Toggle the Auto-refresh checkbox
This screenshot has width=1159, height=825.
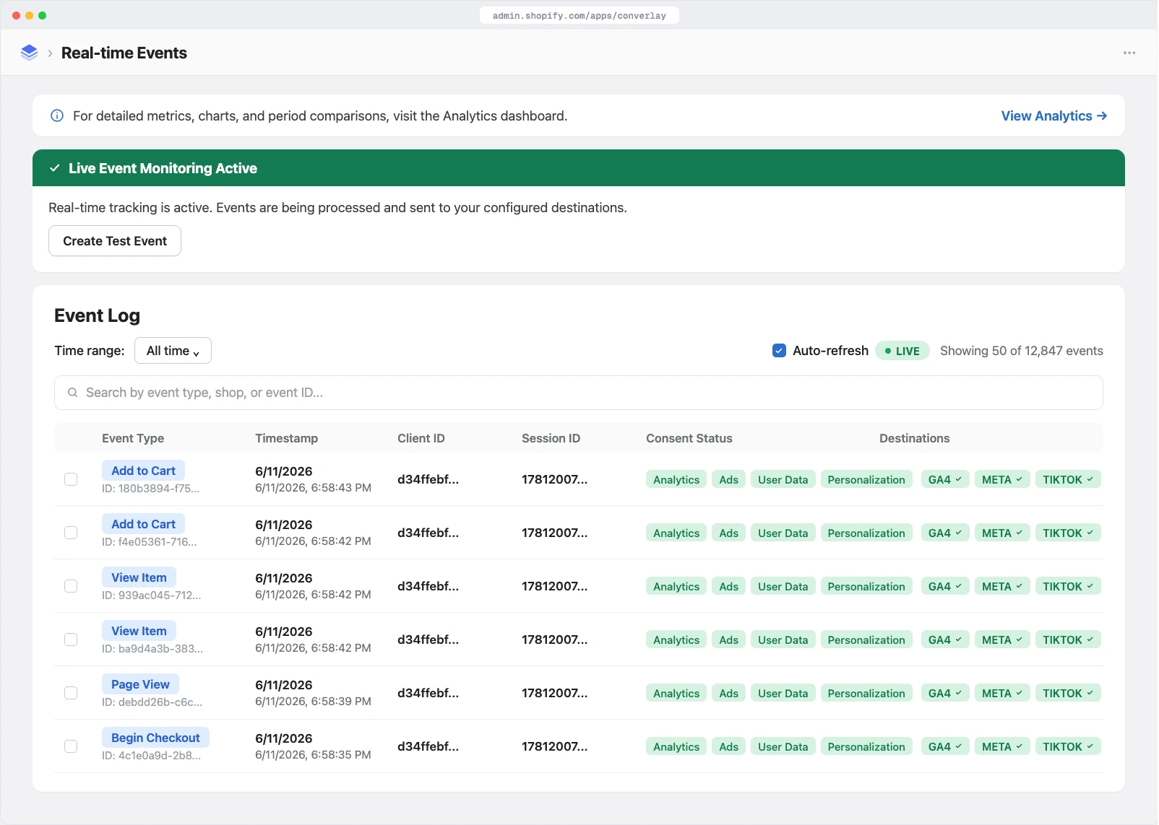pyautogui.click(x=779, y=351)
